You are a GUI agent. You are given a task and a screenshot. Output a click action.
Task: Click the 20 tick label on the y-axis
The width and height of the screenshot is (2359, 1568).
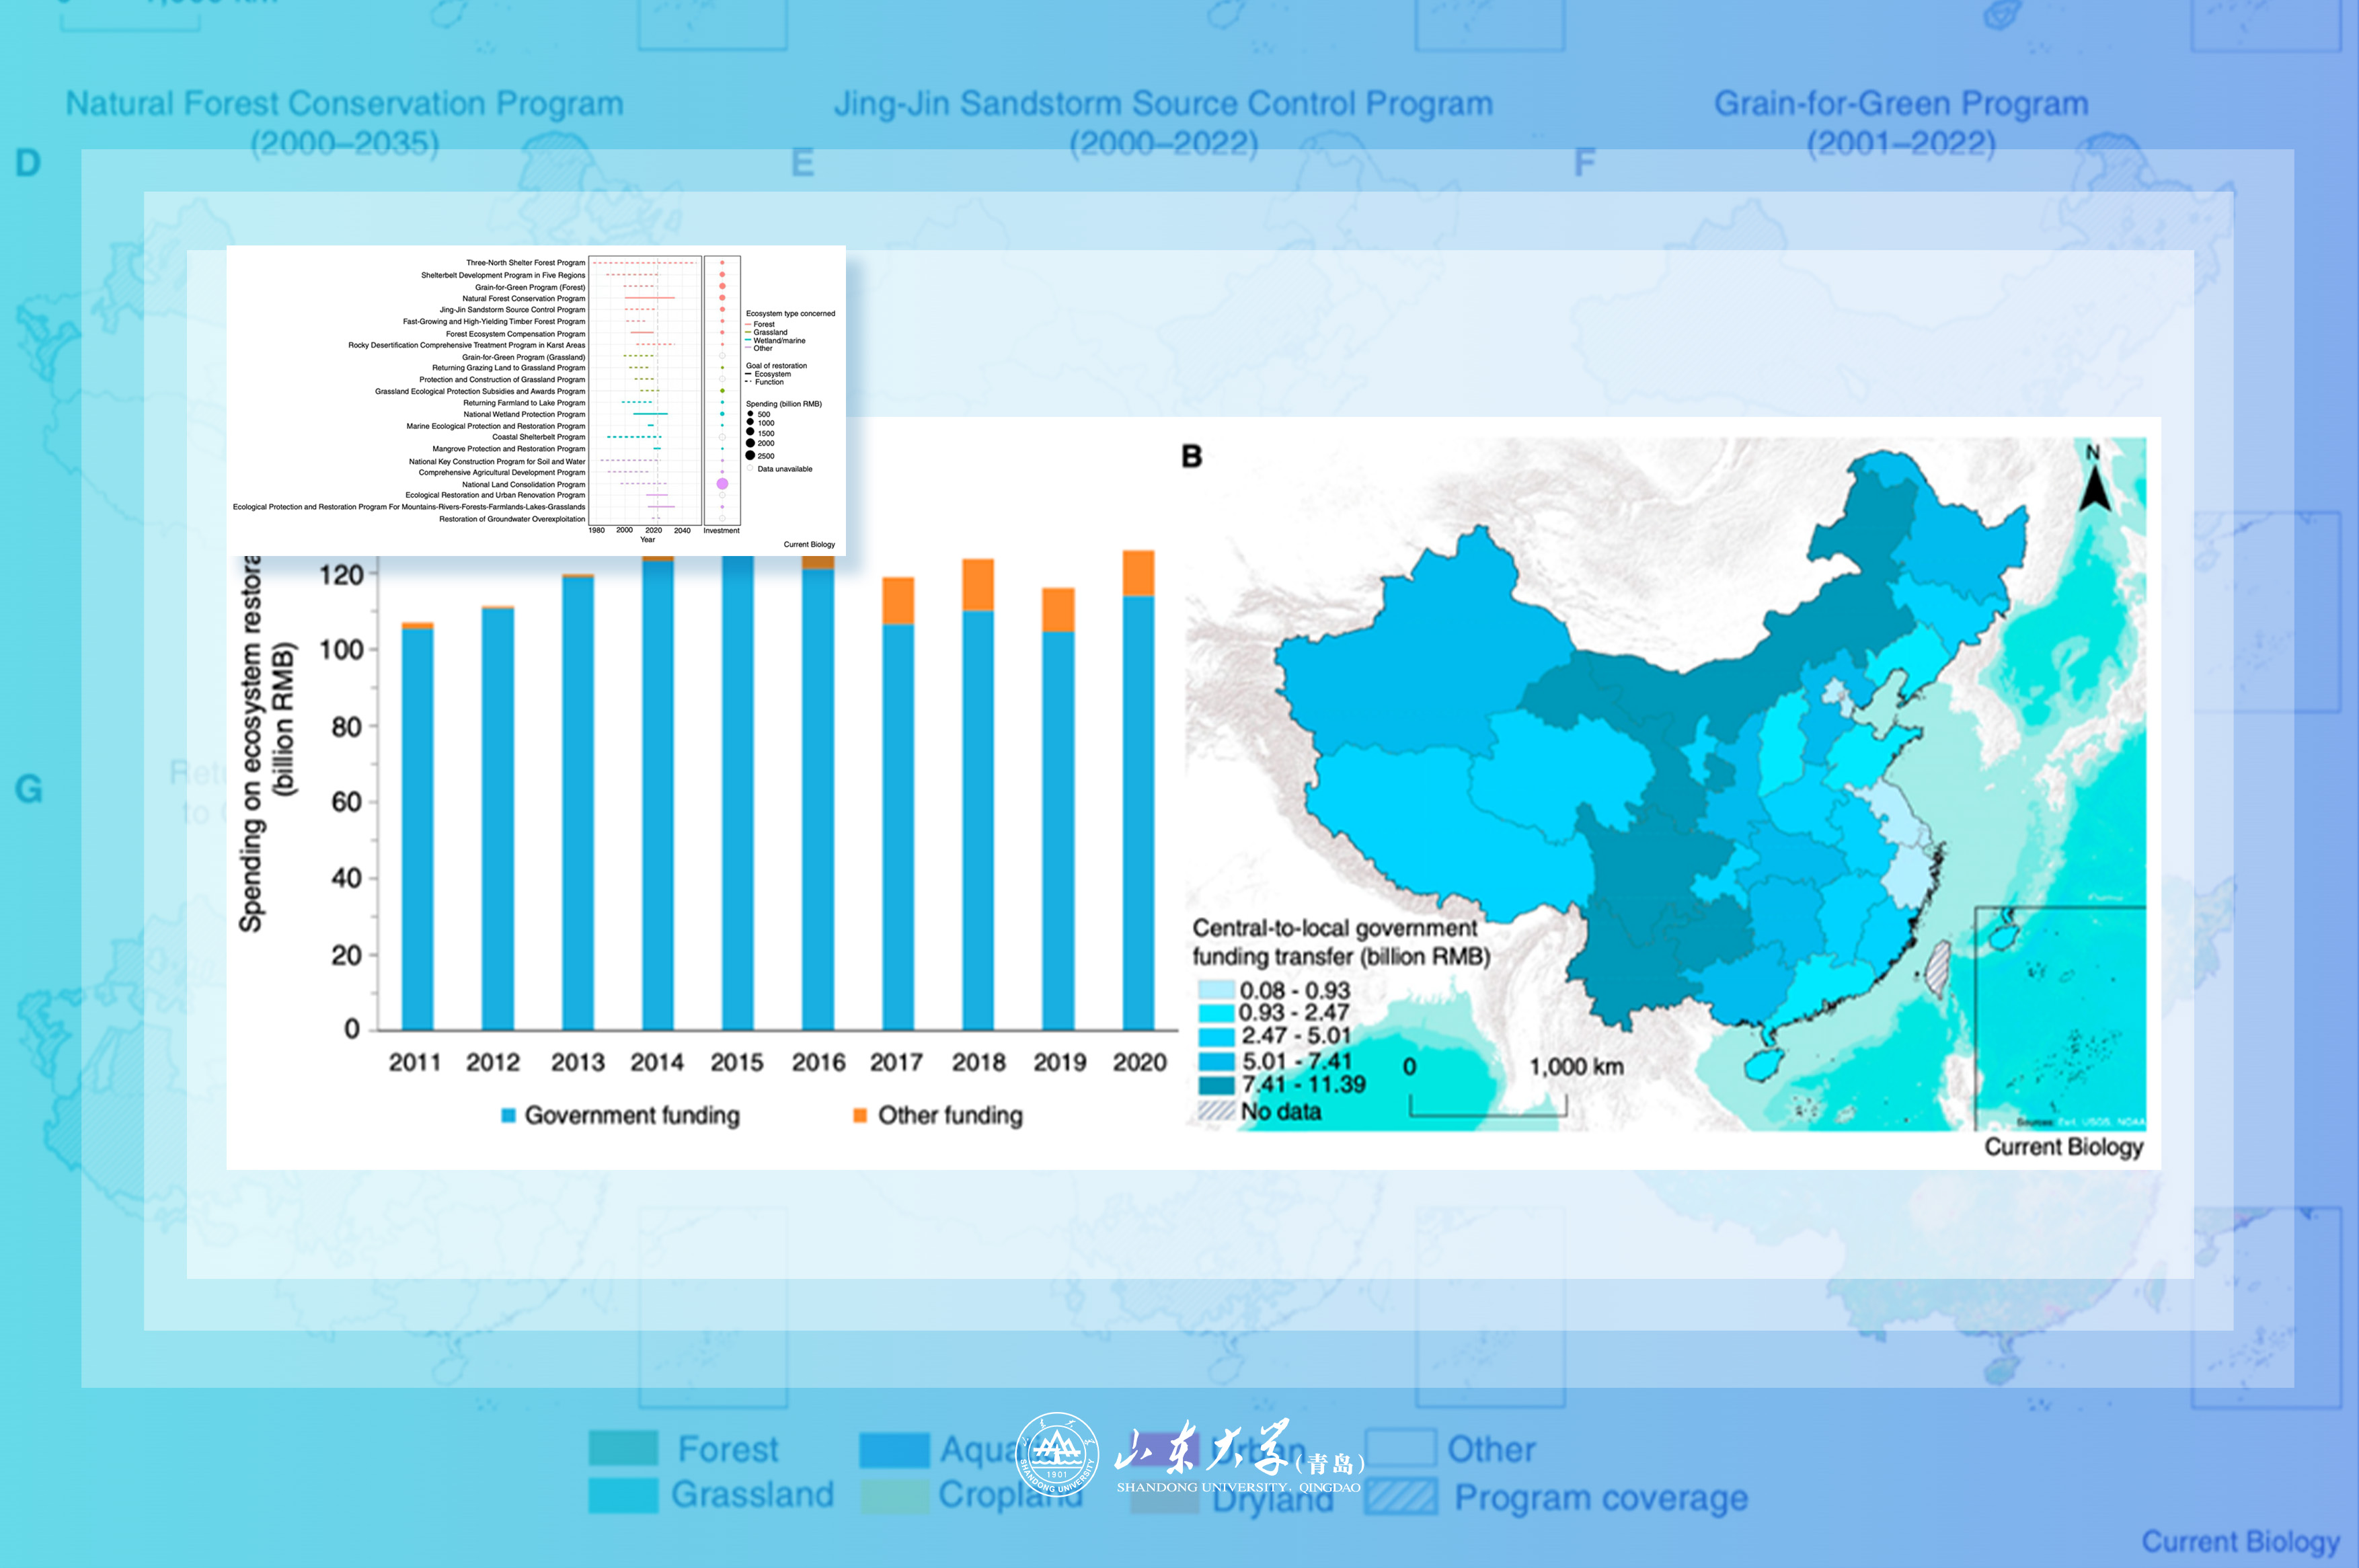click(346, 955)
